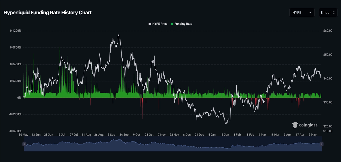This screenshot has height=162, width=341.
Task: Click the 0.0900% funding axis label
Action: [x=16, y=48]
